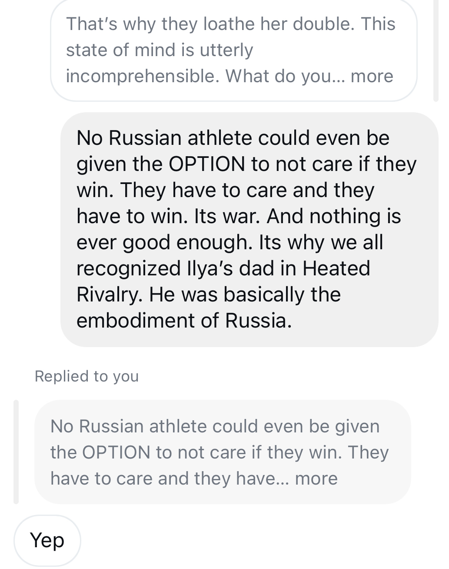Click the "embodiment of Russia." closing line
Image resolution: width=449 pixels, height=569 pixels.
pos(183,321)
